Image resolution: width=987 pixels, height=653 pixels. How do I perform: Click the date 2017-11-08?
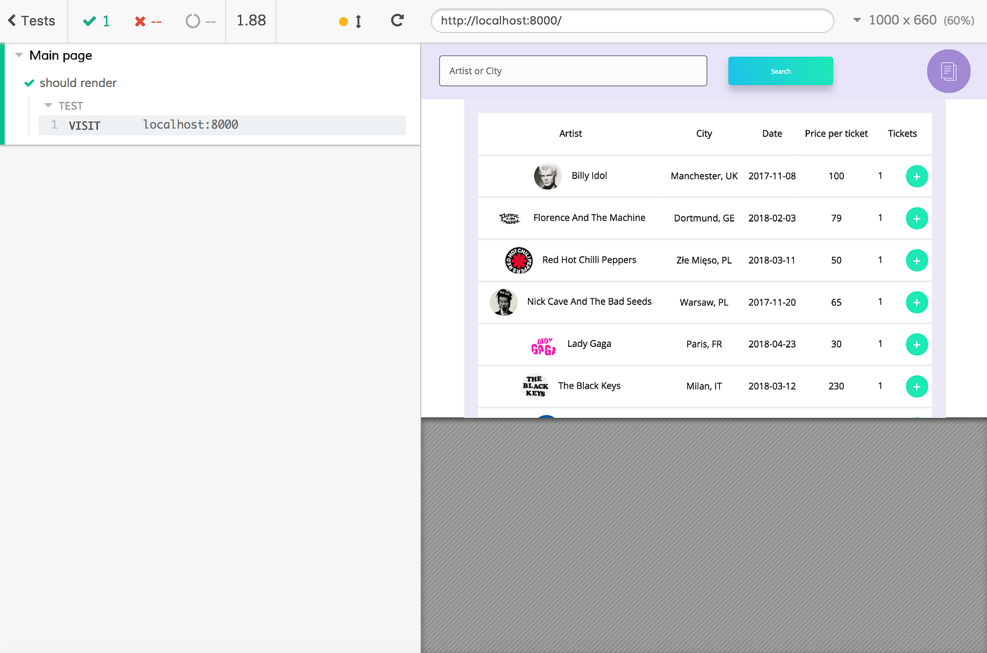(x=772, y=176)
